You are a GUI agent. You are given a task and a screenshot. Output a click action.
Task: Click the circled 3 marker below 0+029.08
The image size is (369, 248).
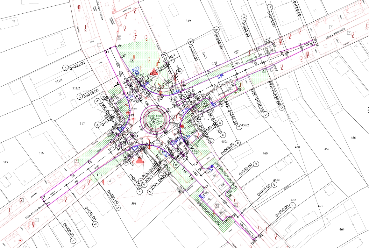(x=282, y=108)
